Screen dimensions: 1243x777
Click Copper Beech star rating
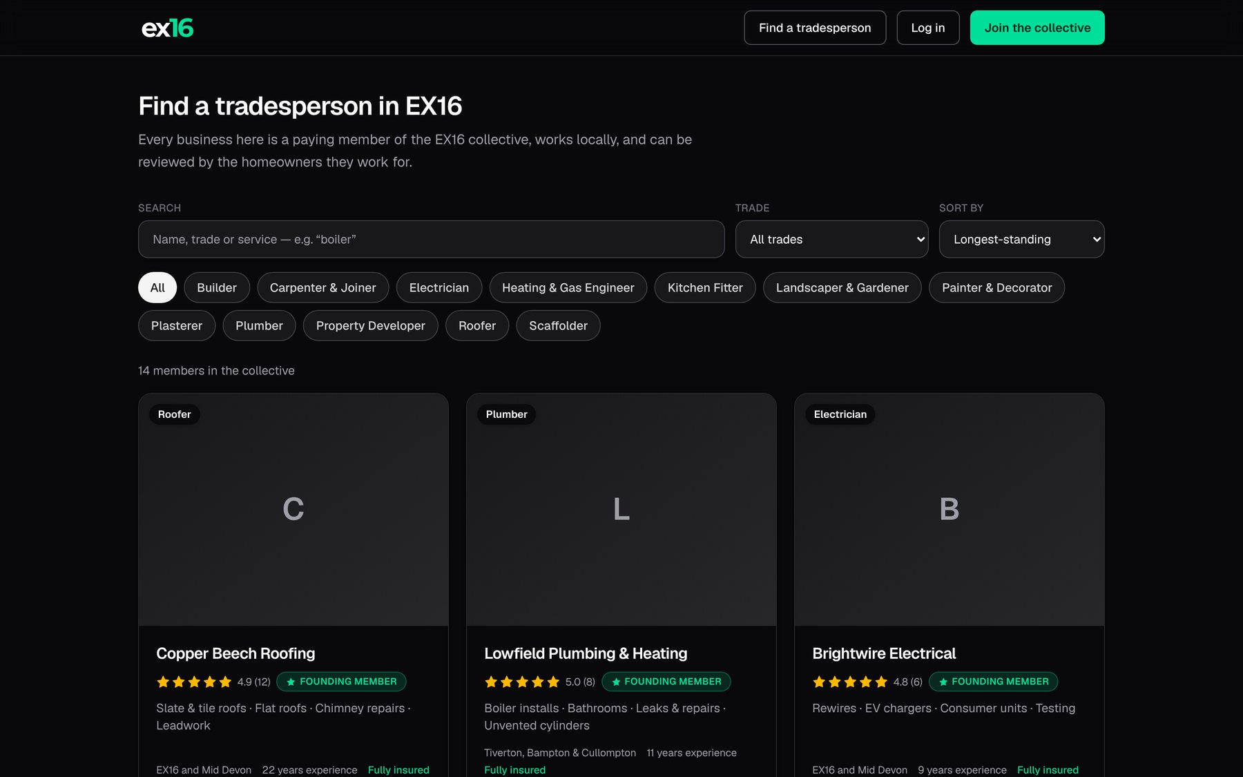coord(194,682)
